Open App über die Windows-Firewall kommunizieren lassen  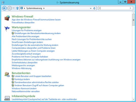click(x=36, y=20)
